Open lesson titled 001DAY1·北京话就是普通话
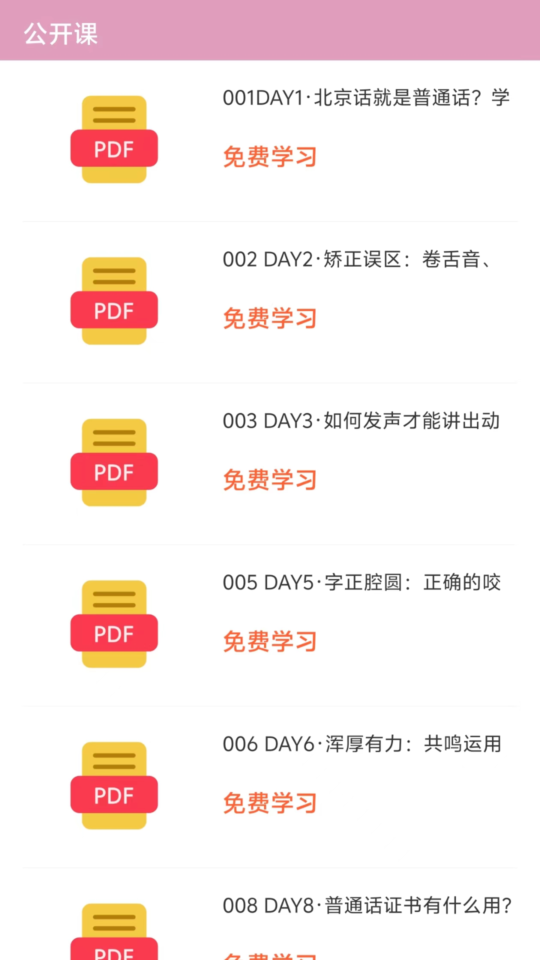 (x=366, y=98)
